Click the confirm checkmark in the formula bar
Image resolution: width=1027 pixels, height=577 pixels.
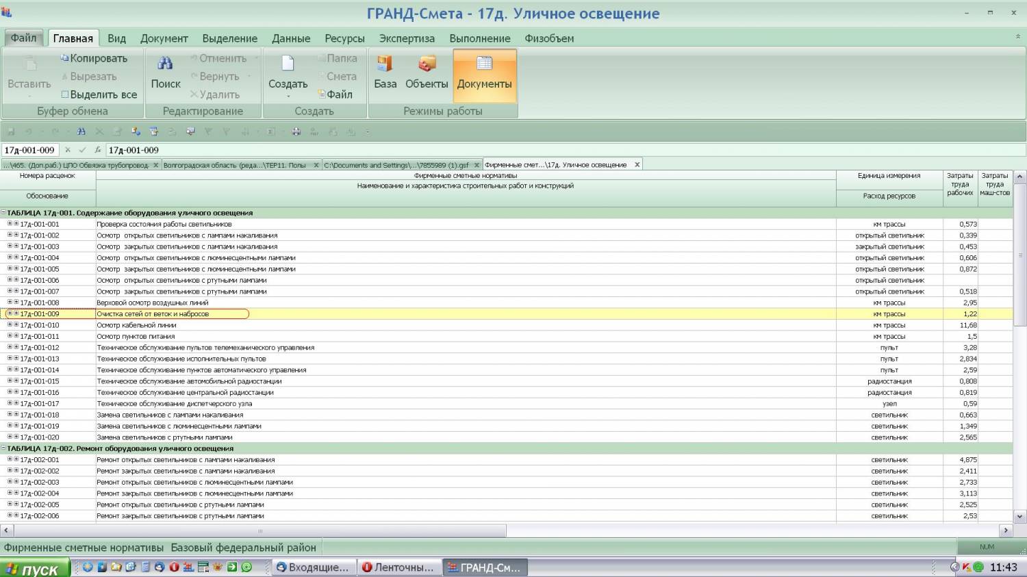83,150
